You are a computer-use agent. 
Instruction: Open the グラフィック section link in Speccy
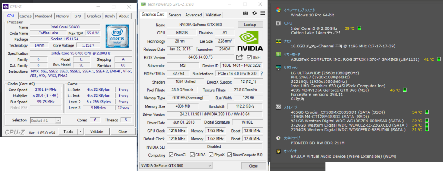290,68
